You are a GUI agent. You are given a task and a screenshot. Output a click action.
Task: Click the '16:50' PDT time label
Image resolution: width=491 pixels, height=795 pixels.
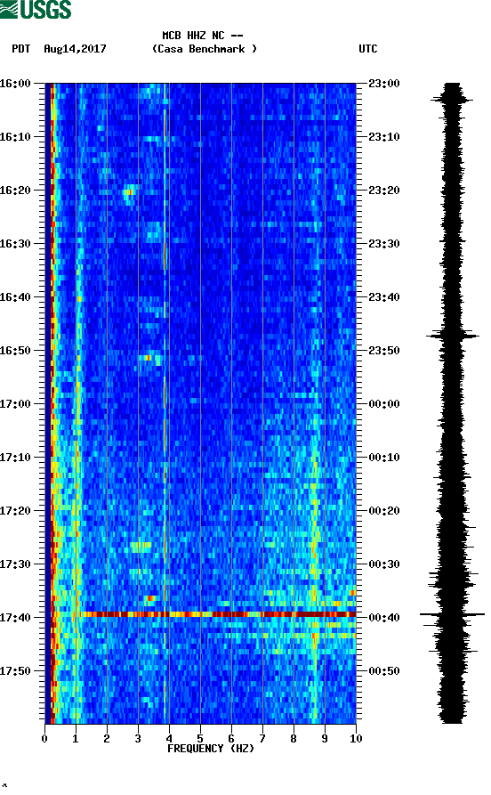15,351
